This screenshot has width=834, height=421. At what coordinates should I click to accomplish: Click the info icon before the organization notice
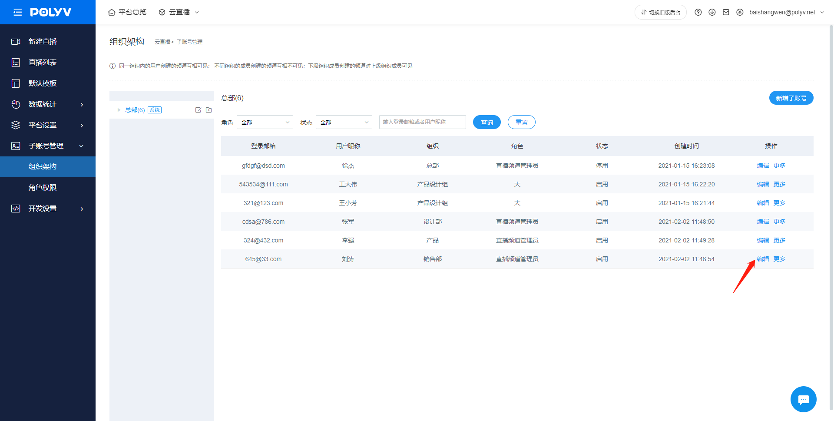tap(113, 66)
